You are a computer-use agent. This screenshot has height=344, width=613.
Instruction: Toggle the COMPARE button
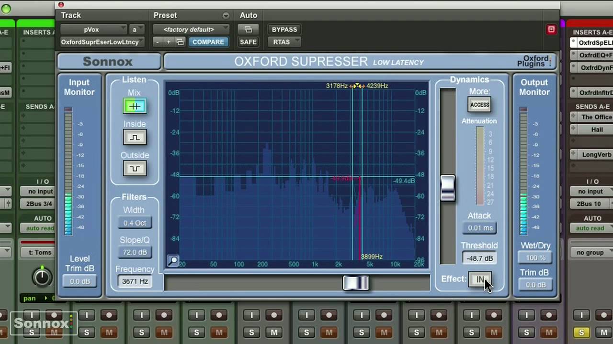(x=208, y=42)
